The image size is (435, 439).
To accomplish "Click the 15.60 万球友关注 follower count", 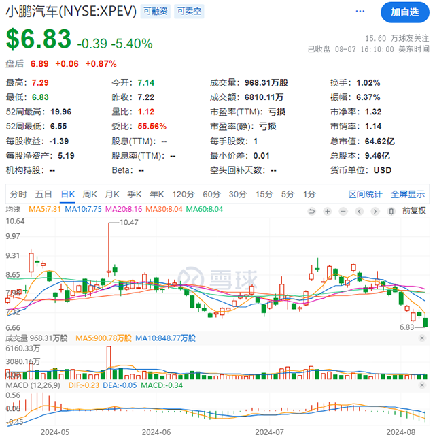I will coord(397,38).
